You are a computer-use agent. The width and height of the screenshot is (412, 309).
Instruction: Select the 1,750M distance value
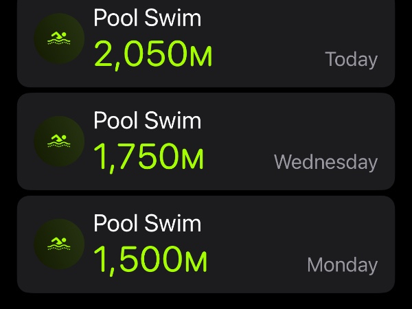pos(148,158)
